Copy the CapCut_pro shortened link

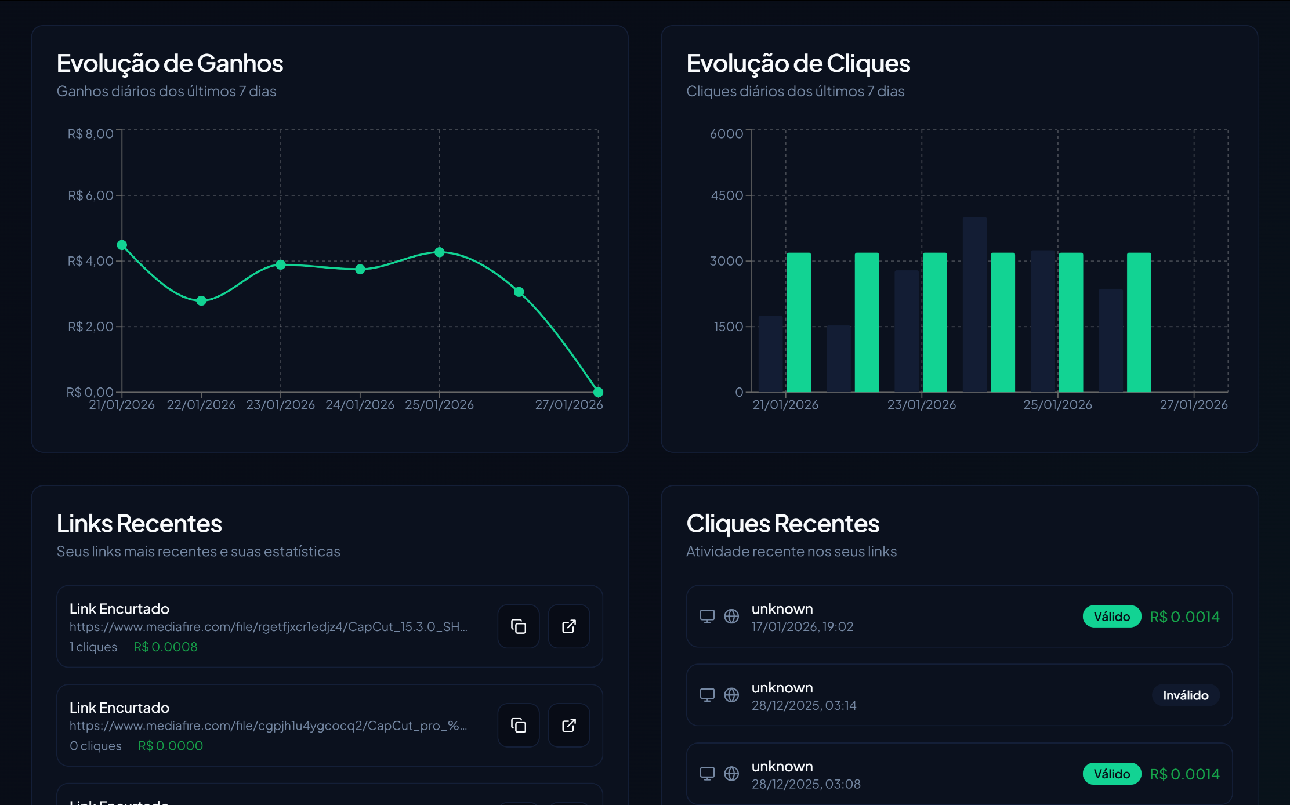[x=518, y=725]
